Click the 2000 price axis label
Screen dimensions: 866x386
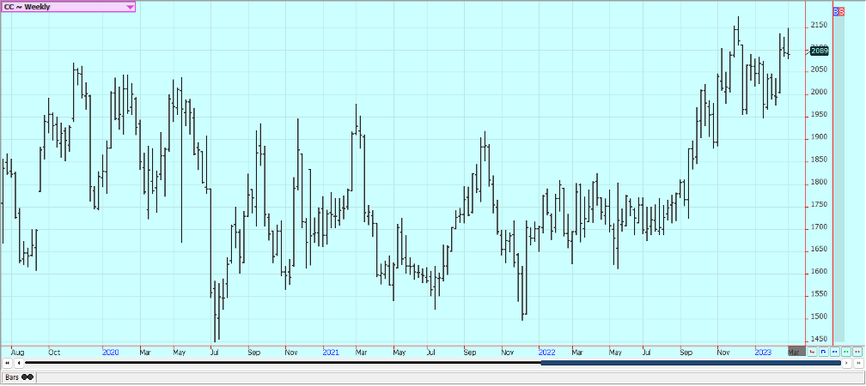[819, 92]
